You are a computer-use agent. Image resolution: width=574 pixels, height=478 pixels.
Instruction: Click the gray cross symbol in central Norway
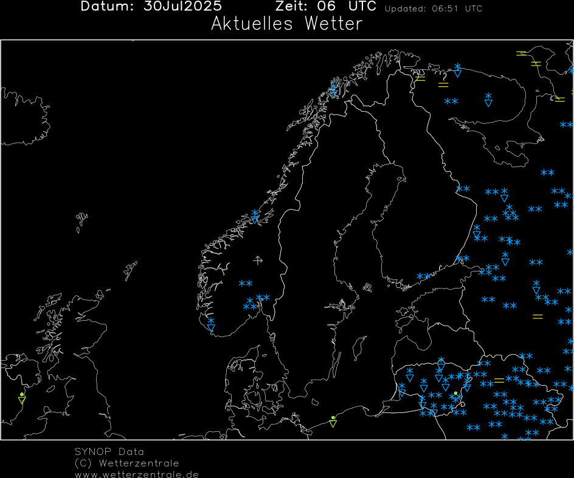tap(258, 261)
